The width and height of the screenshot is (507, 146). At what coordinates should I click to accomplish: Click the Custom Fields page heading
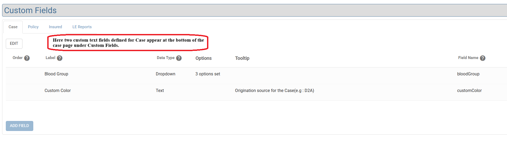coord(30,11)
